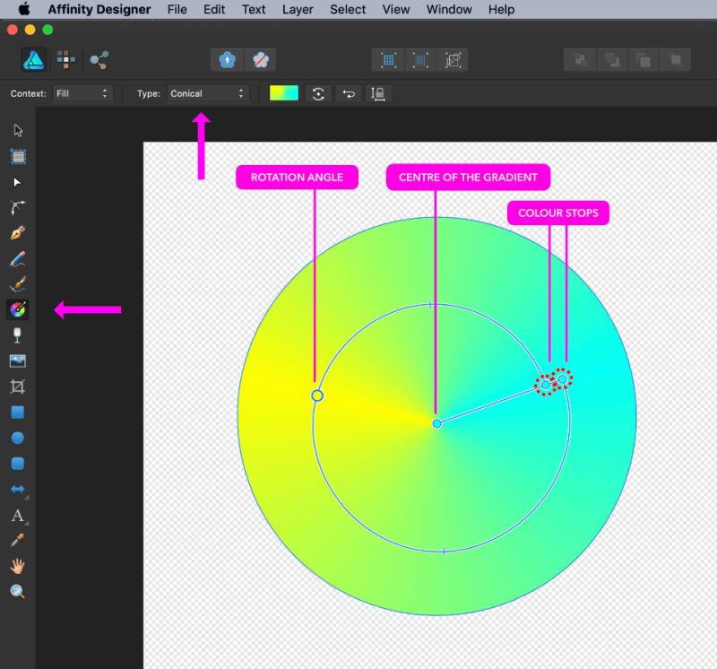Viewport: 717px width, 669px height.
Task: Open the Context dropdown set to Fill
Action: (83, 92)
